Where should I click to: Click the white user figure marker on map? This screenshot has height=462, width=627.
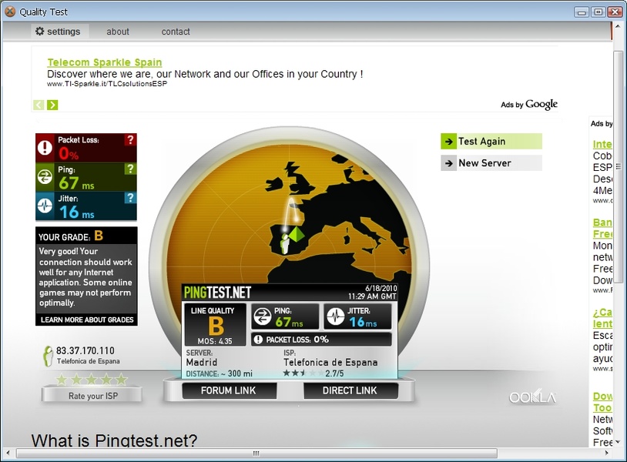[285, 244]
